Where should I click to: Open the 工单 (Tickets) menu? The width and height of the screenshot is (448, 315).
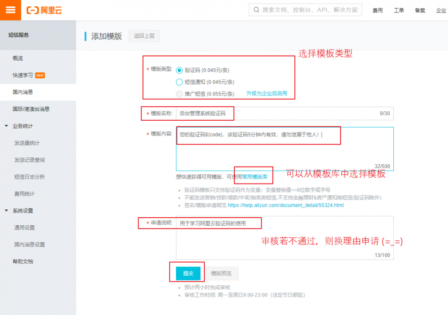(x=399, y=10)
